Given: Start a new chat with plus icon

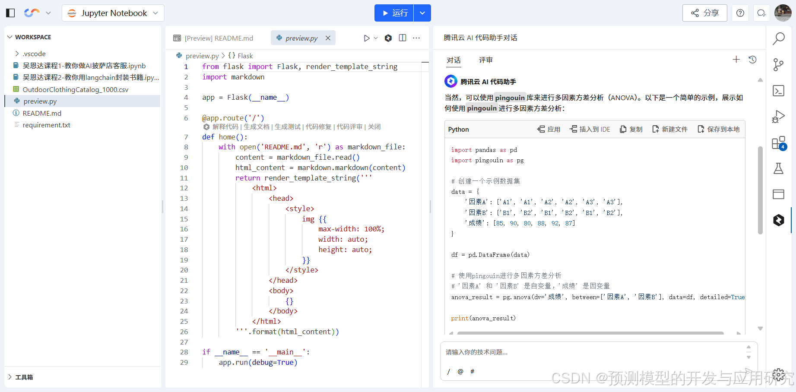Looking at the screenshot, I should (736, 60).
